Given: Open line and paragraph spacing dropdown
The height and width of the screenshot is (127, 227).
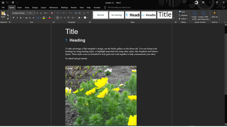Looking at the screenshot, I should [74, 18].
